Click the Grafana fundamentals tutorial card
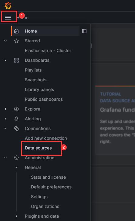This screenshot has height=221, width=135. [115, 120]
